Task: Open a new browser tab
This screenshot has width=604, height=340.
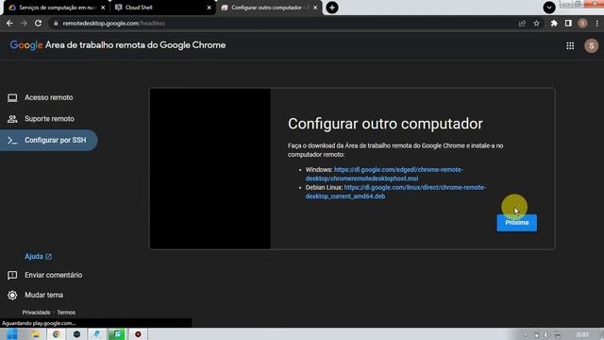Action: coord(332,8)
